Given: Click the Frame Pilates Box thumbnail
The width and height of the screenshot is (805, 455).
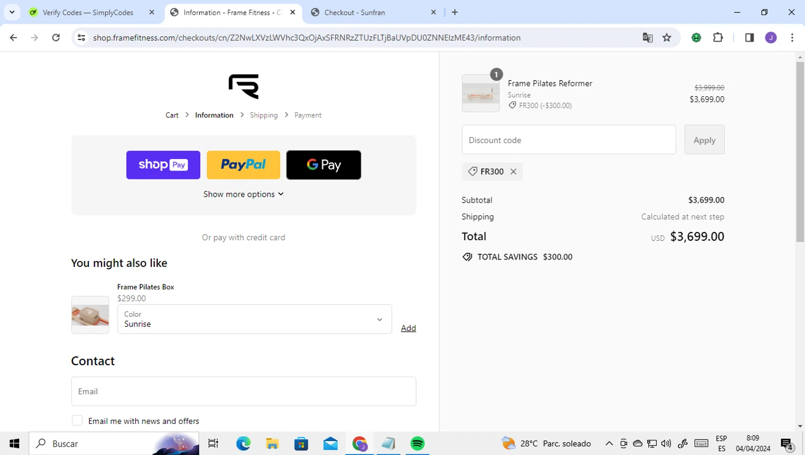Looking at the screenshot, I should (x=90, y=315).
